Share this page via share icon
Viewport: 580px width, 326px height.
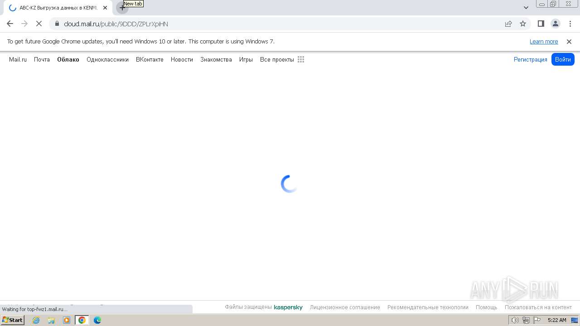tap(508, 24)
